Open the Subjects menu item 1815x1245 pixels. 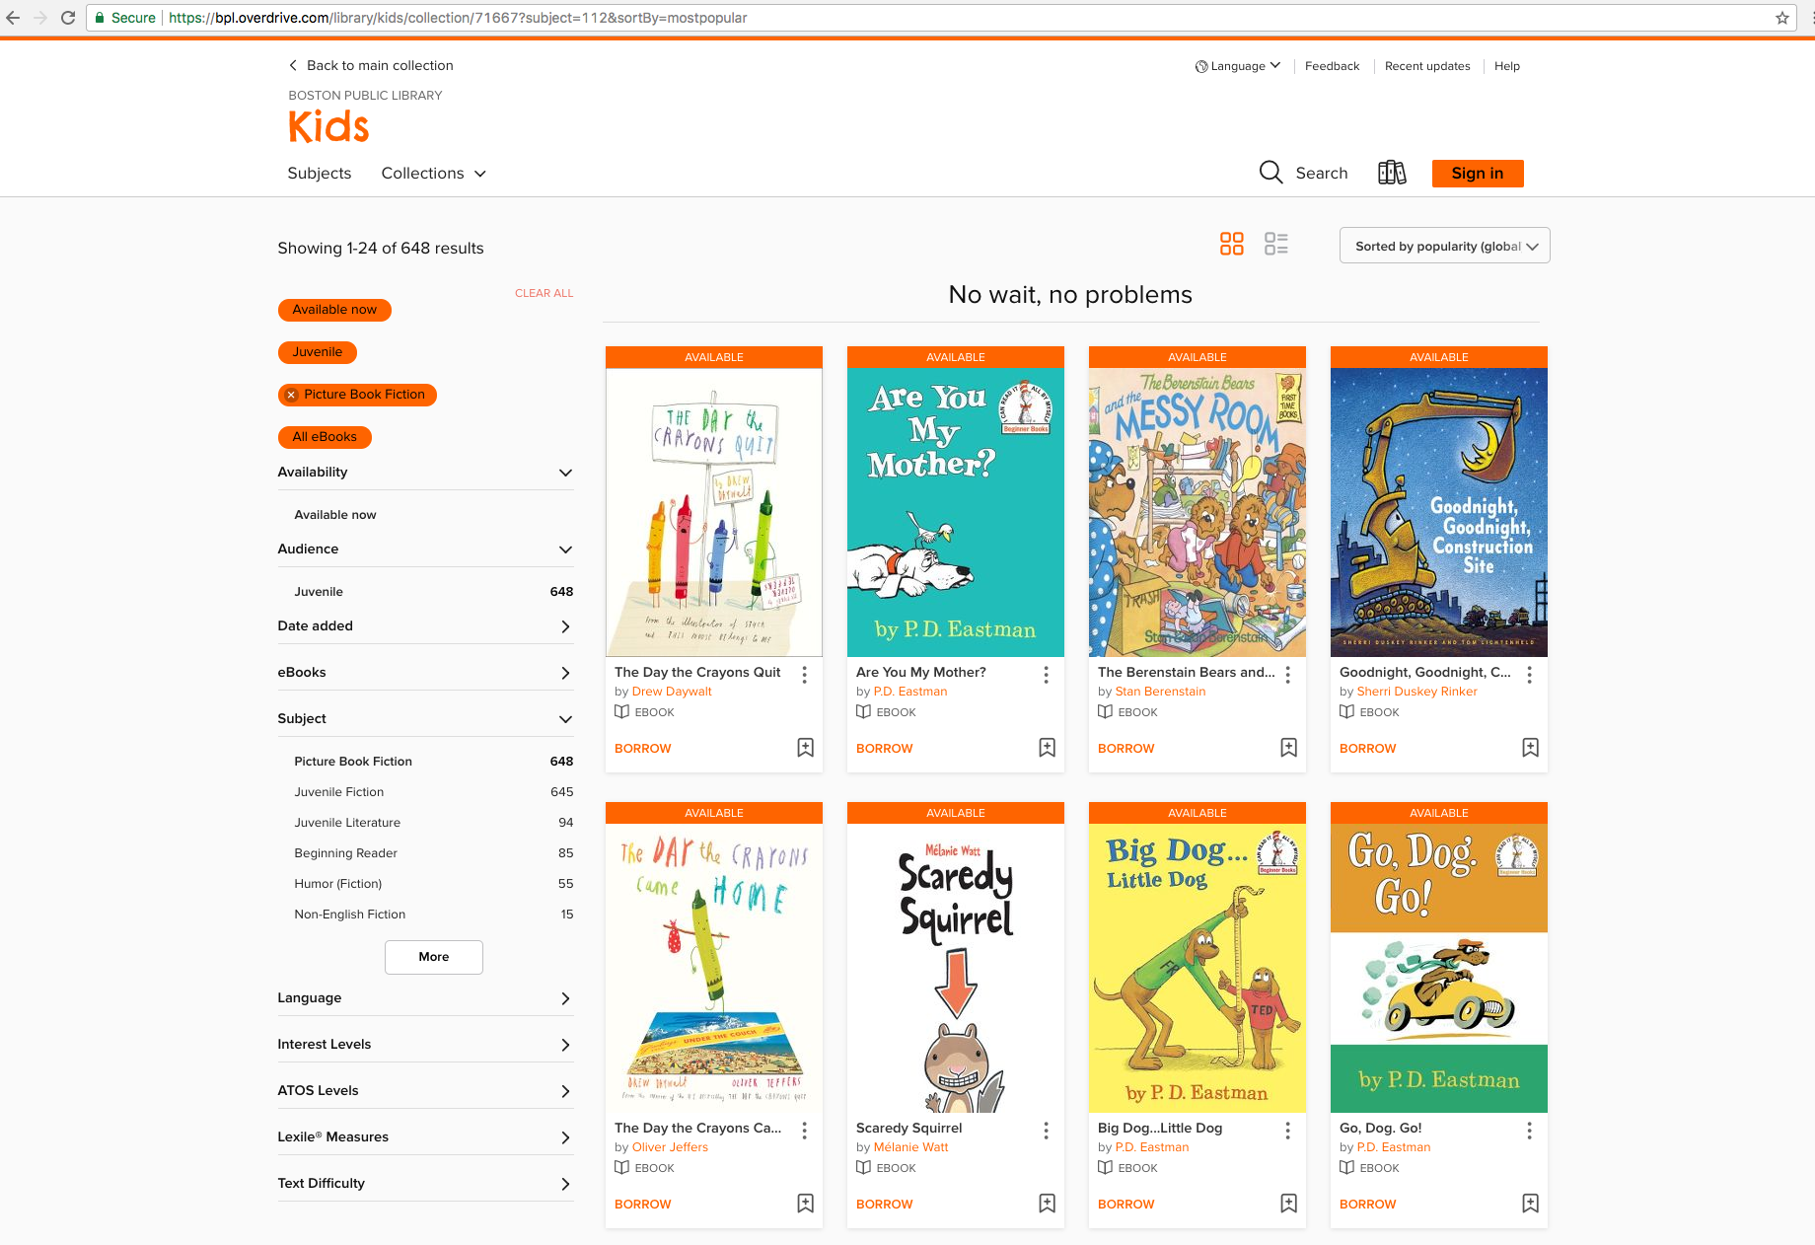tap(319, 174)
